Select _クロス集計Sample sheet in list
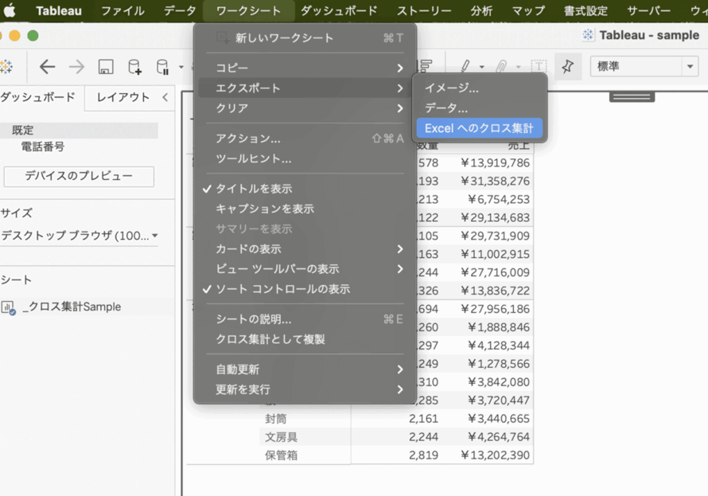 (72, 307)
